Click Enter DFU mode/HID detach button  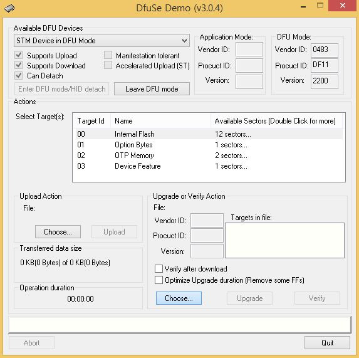[x=61, y=89]
